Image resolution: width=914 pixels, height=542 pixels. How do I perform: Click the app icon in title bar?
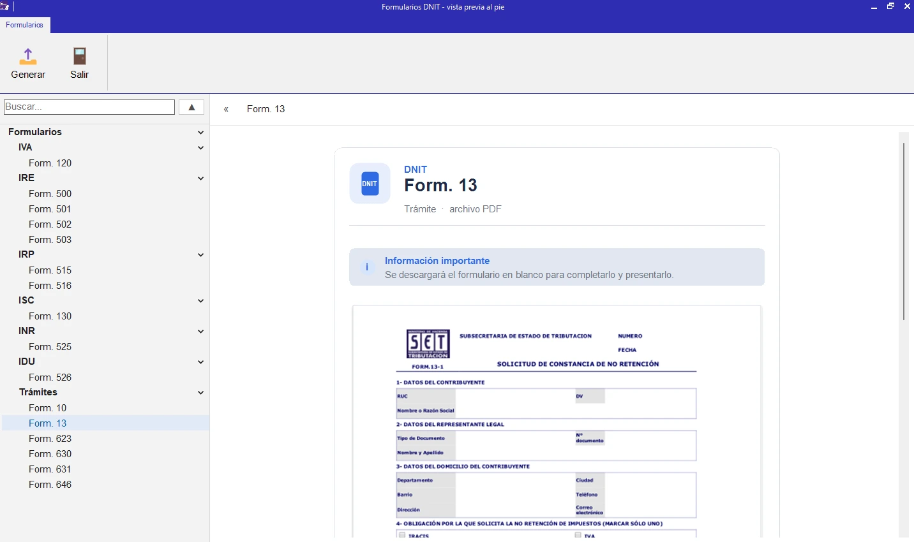pos(4,7)
